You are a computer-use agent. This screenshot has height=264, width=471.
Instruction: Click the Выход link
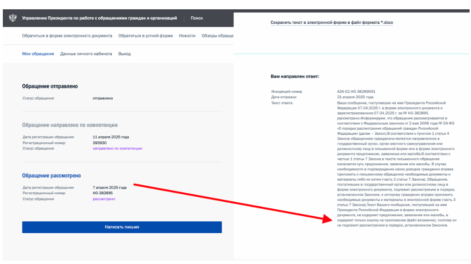pyautogui.click(x=124, y=54)
